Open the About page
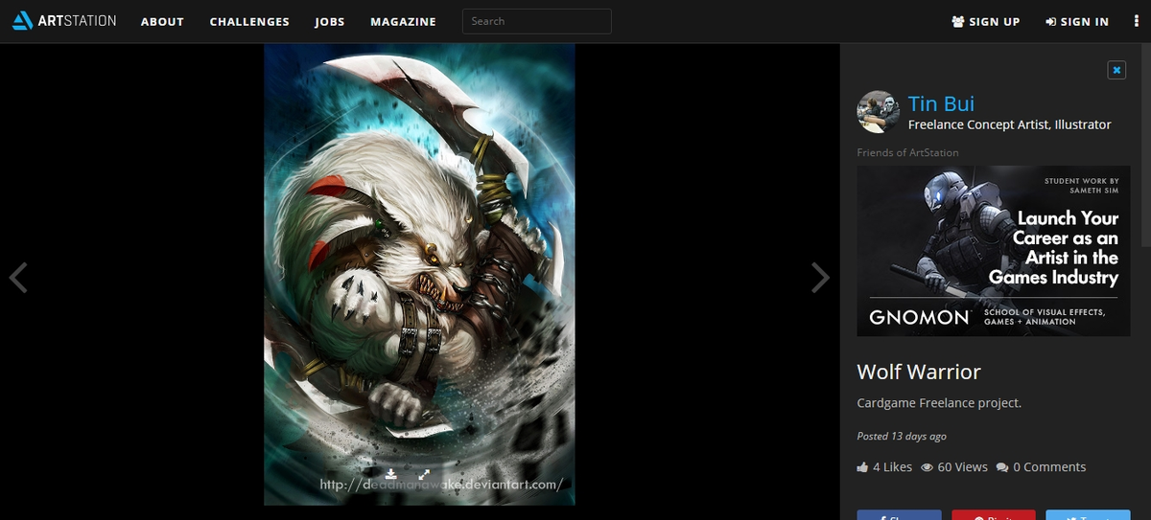The width and height of the screenshot is (1151, 520). point(162,21)
